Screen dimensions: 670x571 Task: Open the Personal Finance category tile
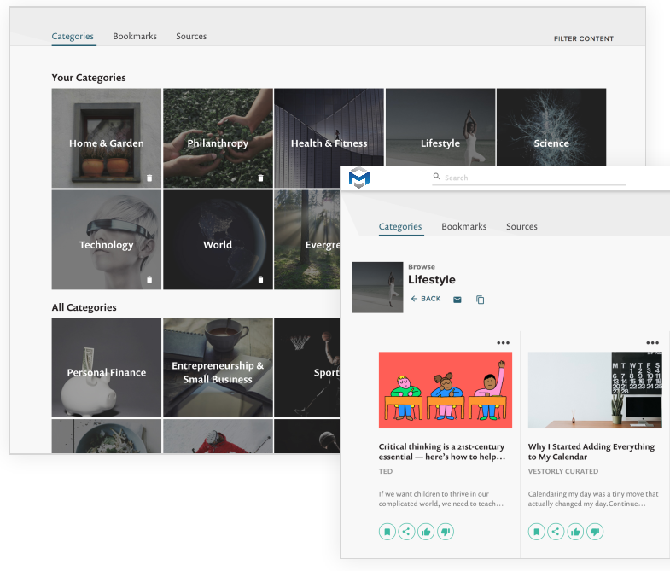pyautogui.click(x=107, y=372)
